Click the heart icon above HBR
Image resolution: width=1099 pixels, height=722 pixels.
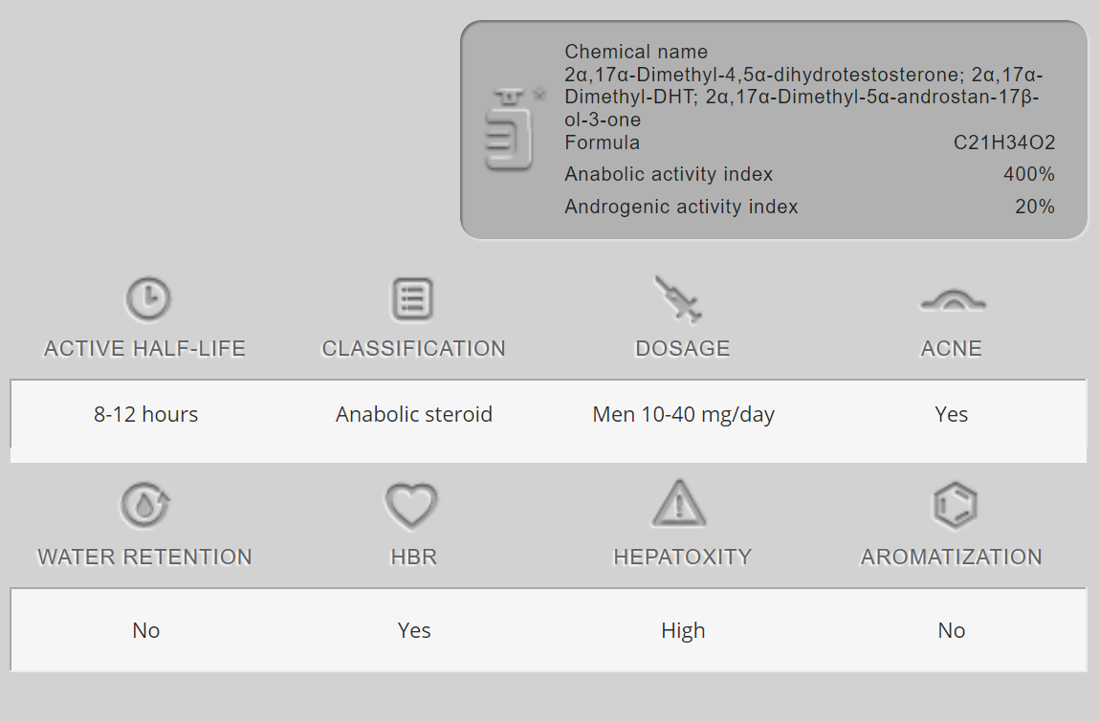411,505
